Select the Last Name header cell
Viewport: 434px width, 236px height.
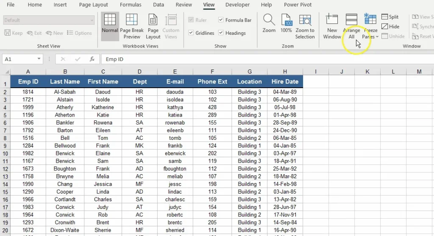65,82
